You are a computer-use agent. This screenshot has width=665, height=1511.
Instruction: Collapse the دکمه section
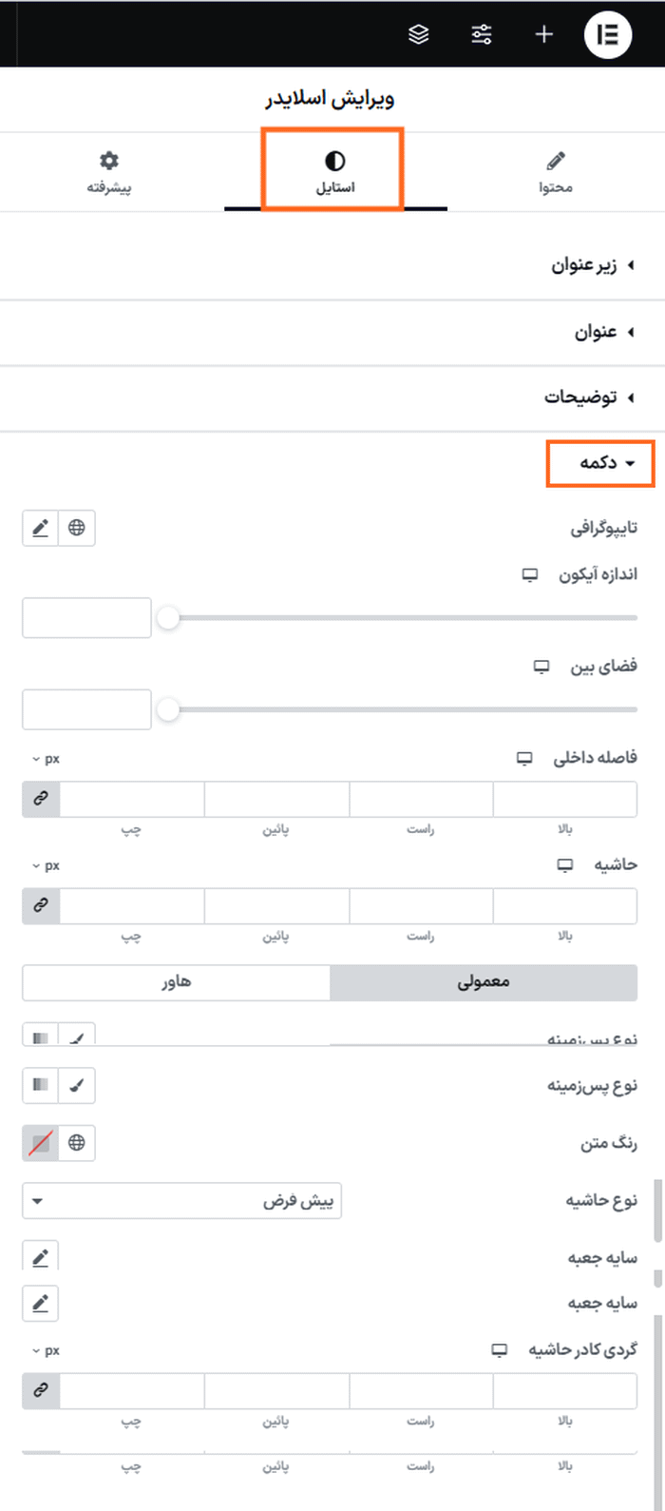600,463
